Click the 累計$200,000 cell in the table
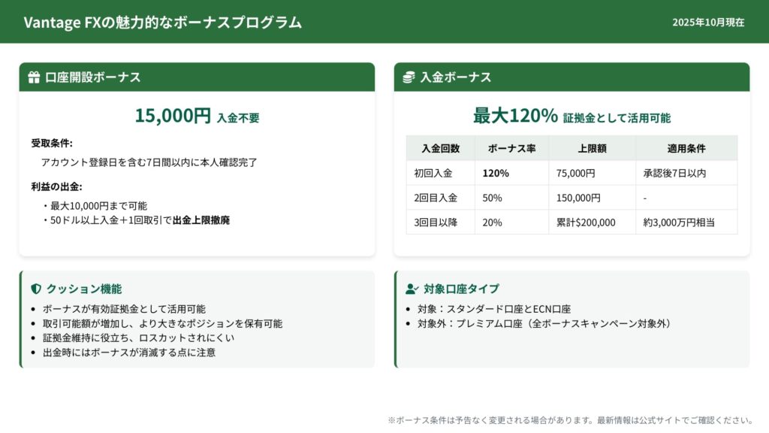Viewport: 769px width, 433px height. [586, 223]
